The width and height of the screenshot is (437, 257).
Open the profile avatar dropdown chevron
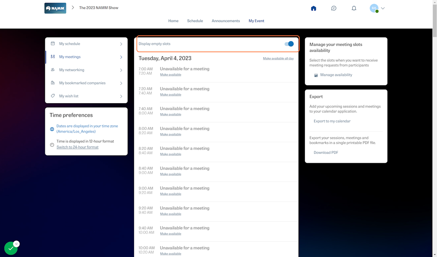point(383,8)
